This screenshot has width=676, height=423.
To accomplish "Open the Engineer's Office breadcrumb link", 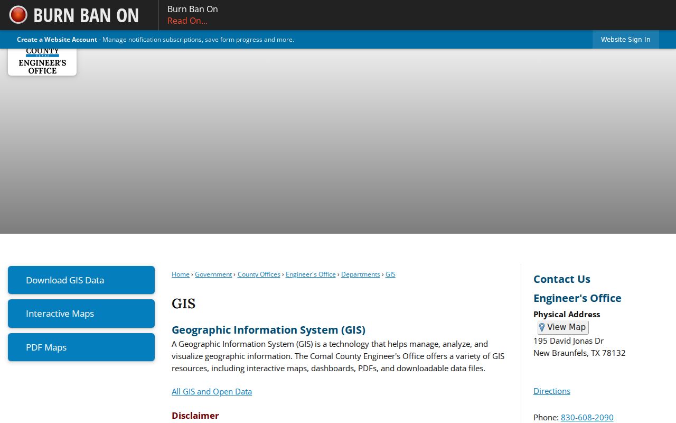I will coord(311,274).
